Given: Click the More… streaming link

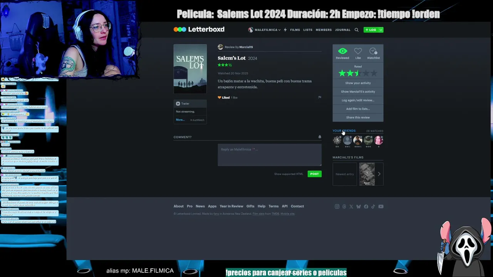Looking at the screenshot, I should pyautogui.click(x=180, y=120).
